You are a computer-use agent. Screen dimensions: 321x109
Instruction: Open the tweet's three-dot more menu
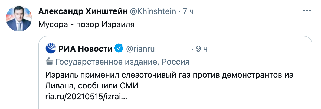[x=307, y=11]
